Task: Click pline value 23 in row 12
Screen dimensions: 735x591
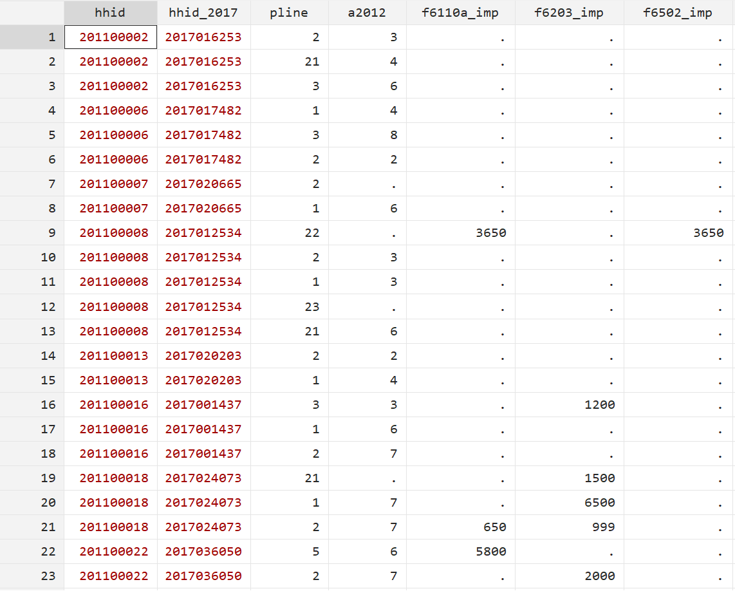Action: [x=289, y=306]
